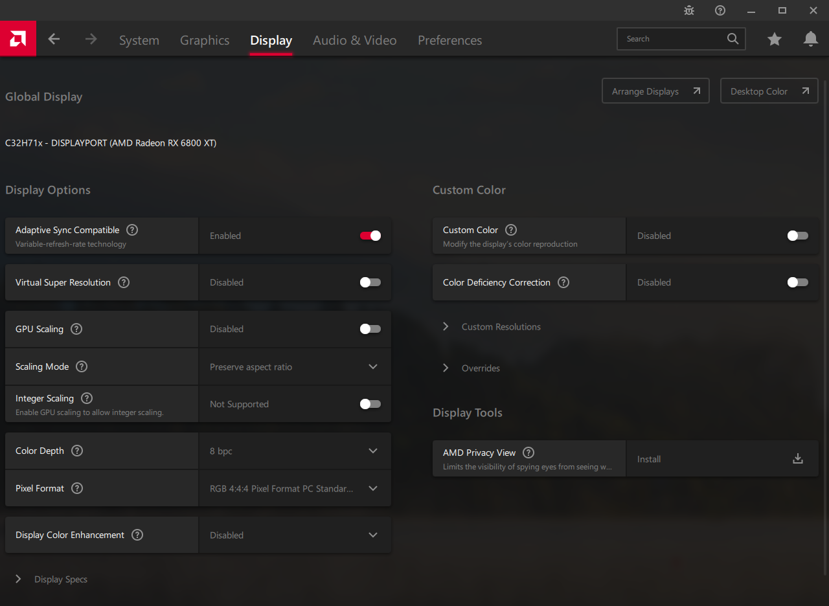Viewport: 829px width, 606px height.
Task: Click the Global Display heading
Action: (x=44, y=97)
